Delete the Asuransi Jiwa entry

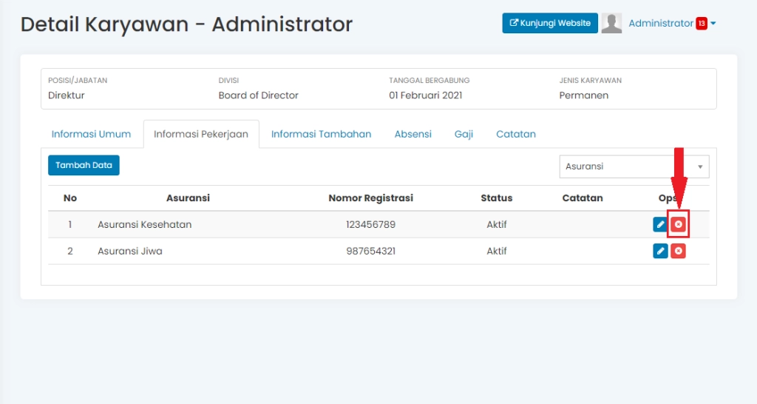(x=679, y=251)
